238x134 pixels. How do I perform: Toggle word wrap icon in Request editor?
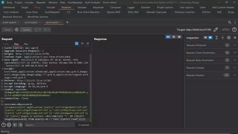coord(77,44)
